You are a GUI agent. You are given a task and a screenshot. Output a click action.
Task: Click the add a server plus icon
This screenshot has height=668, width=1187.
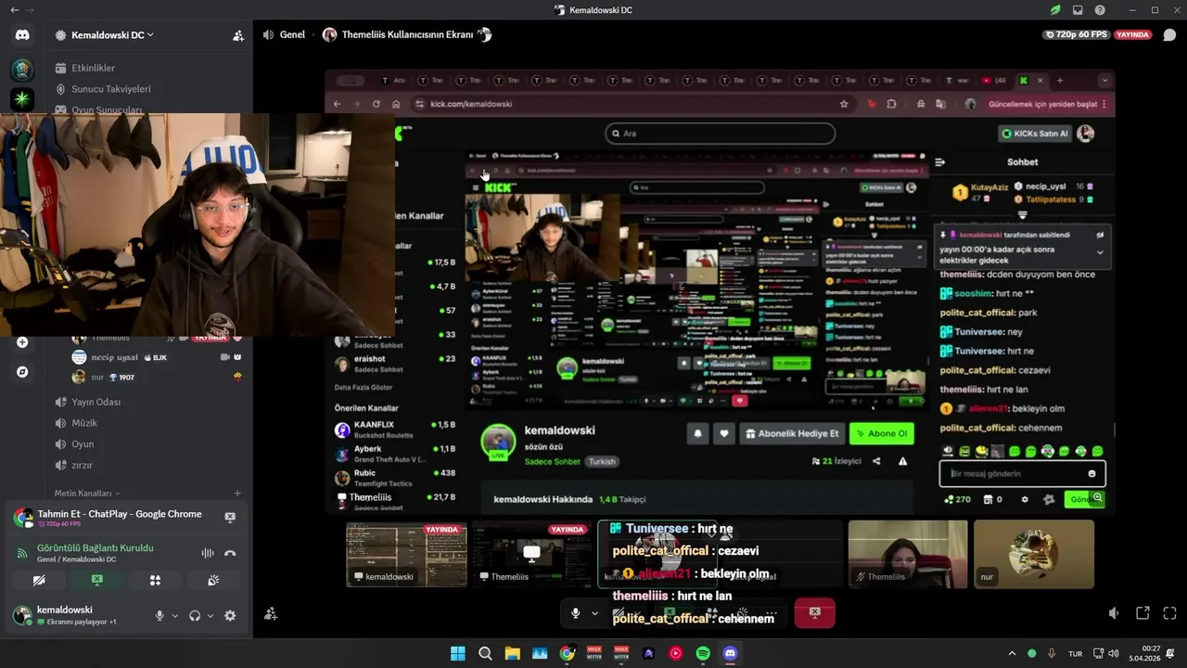[x=22, y=342]
